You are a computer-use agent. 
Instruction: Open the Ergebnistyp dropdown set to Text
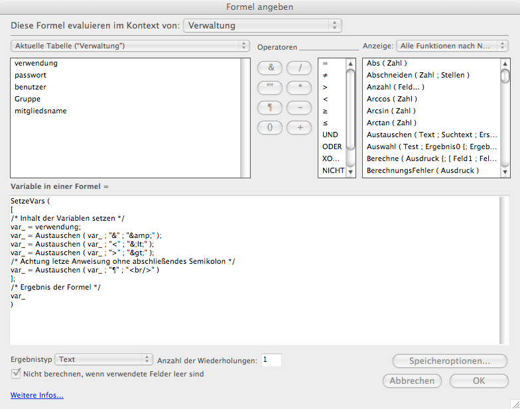click(103, 359)
